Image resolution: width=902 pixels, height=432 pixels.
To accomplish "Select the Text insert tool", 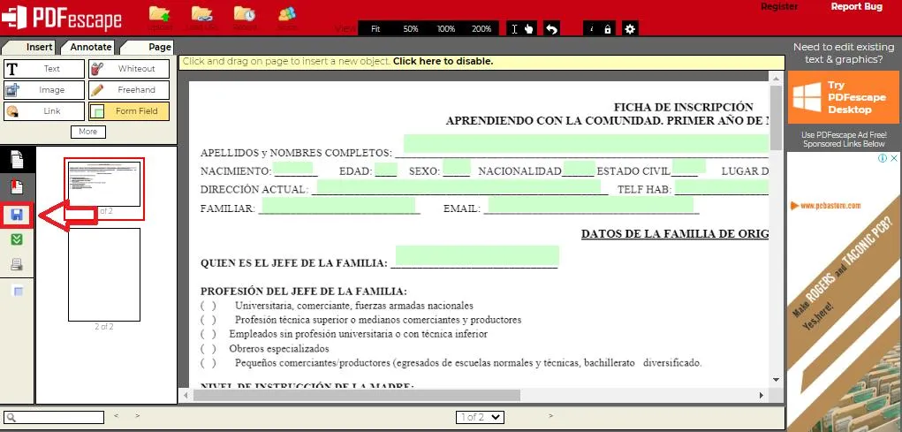I will pyautogui.click(x=44, y=68).
